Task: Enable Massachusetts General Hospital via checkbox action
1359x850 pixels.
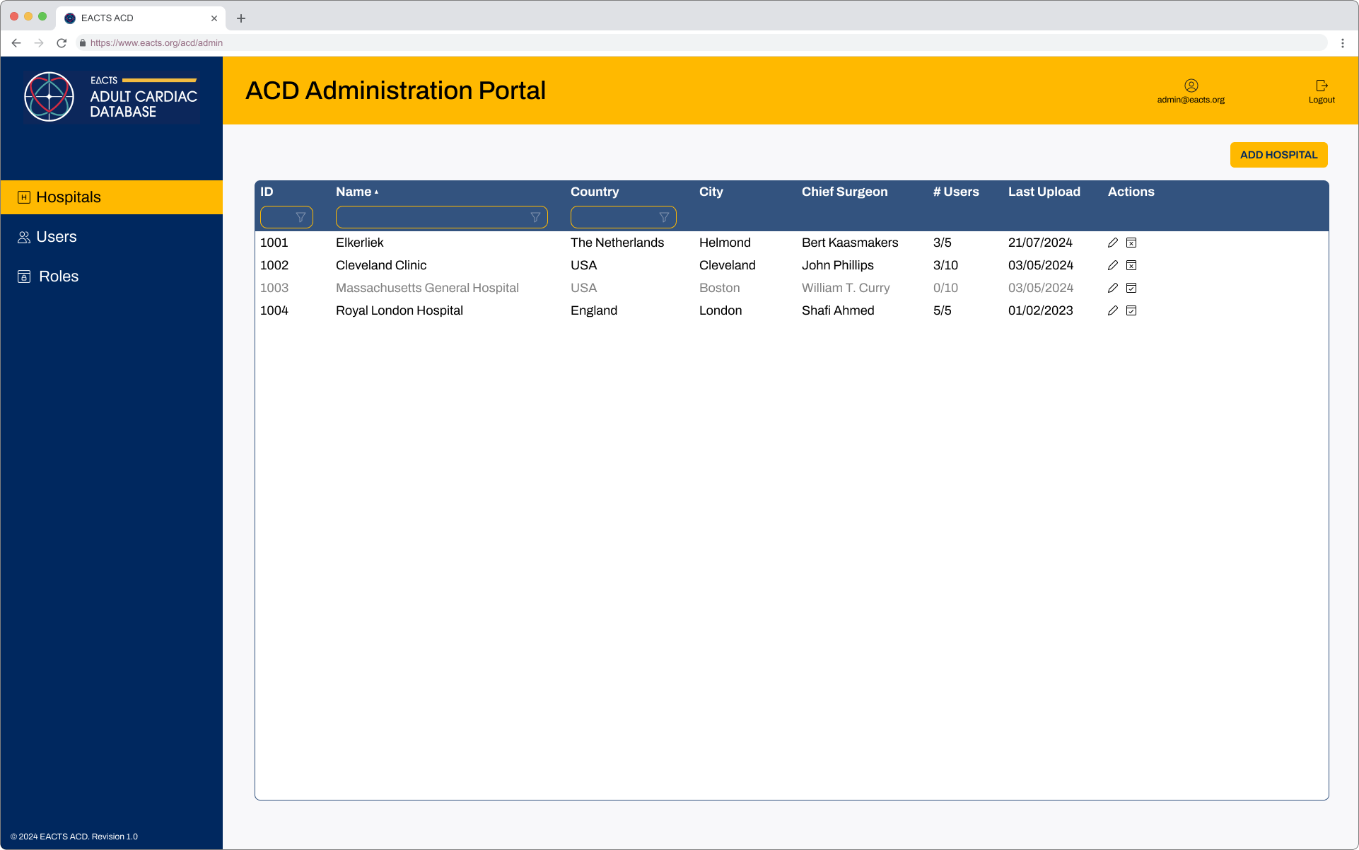Action: tap(1132, 288)
